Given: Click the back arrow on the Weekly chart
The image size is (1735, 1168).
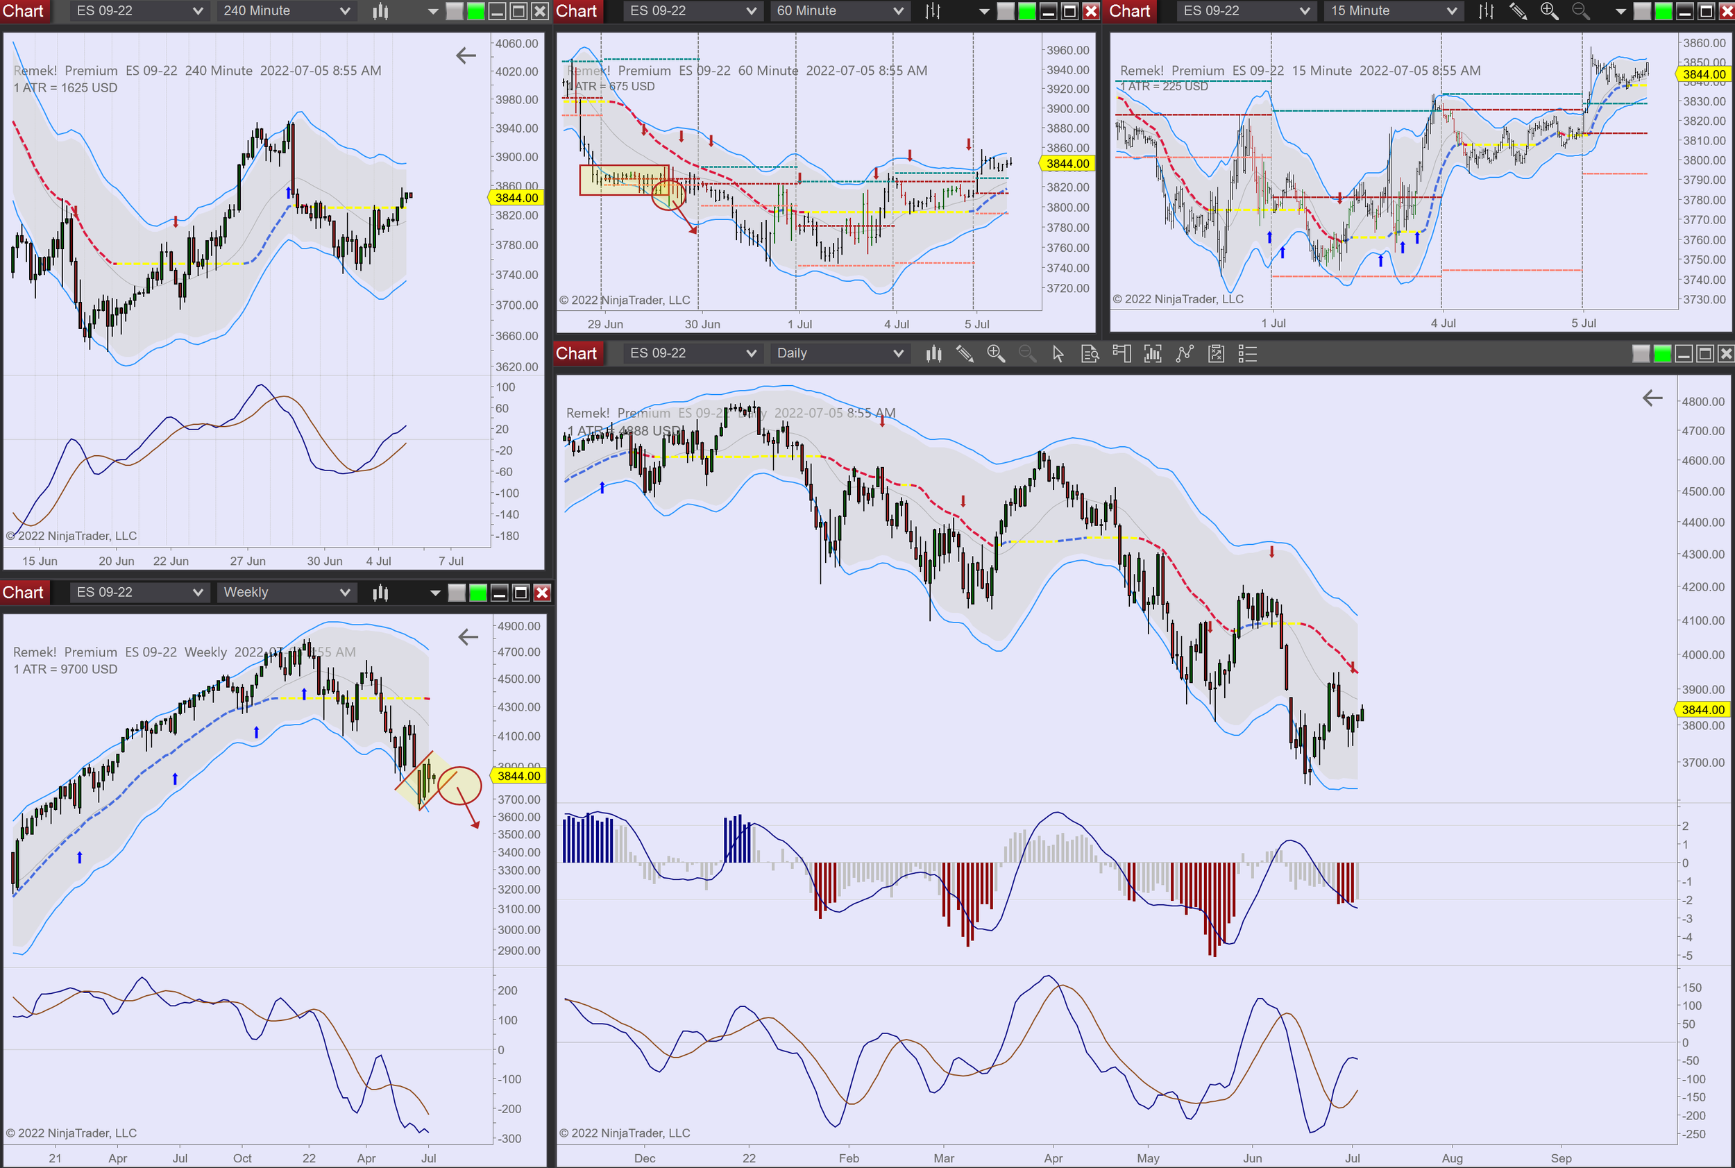Looking at the screenshot, I should tap(468, 637).
